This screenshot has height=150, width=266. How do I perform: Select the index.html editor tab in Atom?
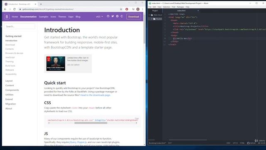(x=181, y=11)
